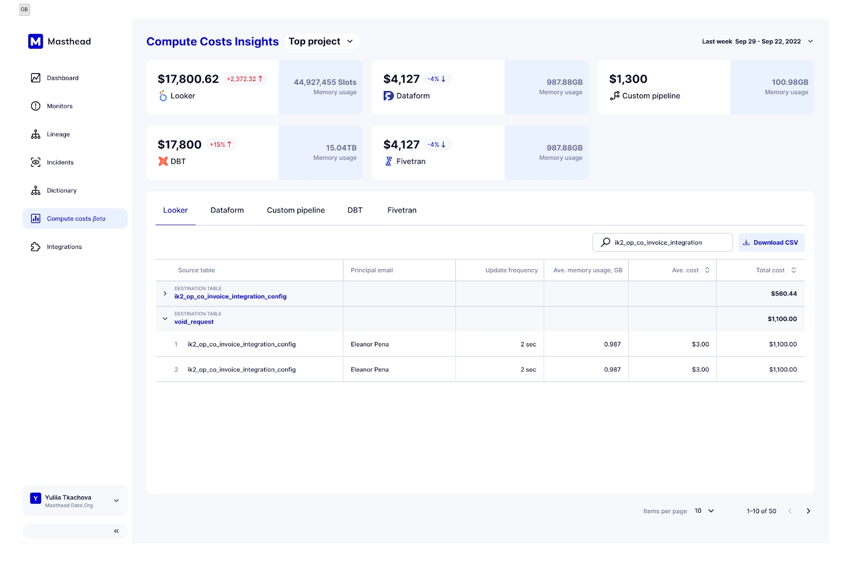
Task: Click the Masthead logo icon
Action: click(x=36, y=41)
